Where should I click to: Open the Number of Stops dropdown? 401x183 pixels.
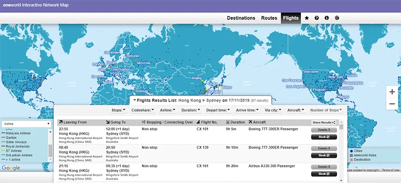tap(326, 110)
